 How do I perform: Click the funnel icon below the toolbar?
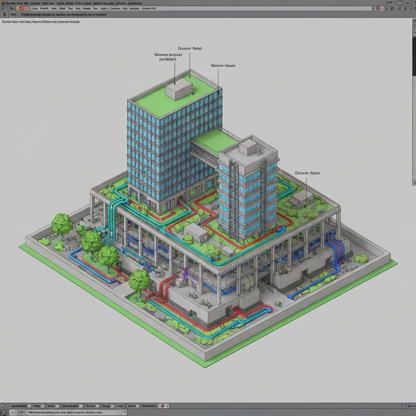pyautogui.click(x=5, y=14)
